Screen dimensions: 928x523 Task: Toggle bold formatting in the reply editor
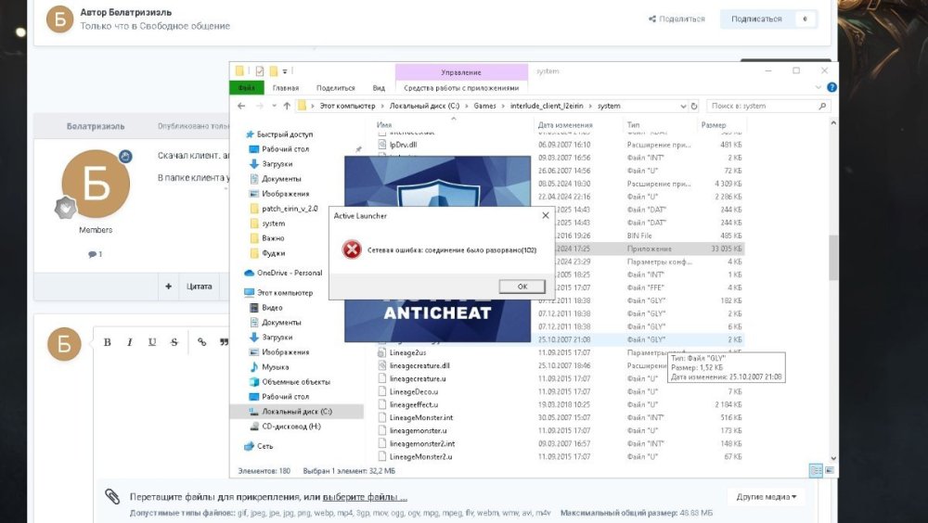(x=108, y=342)
